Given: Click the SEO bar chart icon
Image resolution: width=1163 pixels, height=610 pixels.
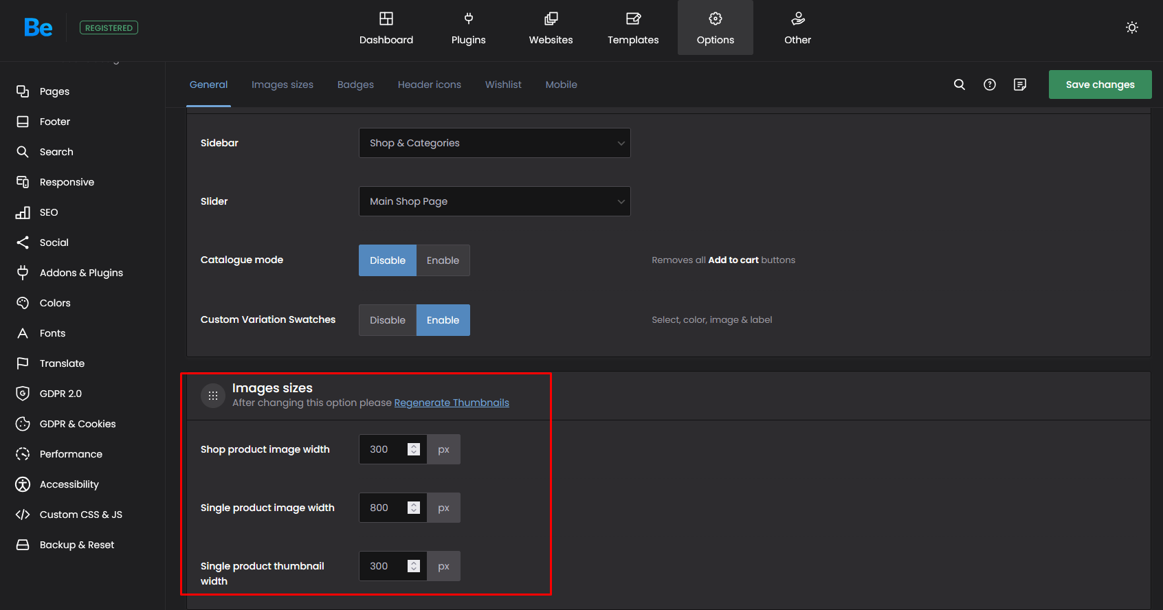Looking at the screenshot, I should 23,212.
